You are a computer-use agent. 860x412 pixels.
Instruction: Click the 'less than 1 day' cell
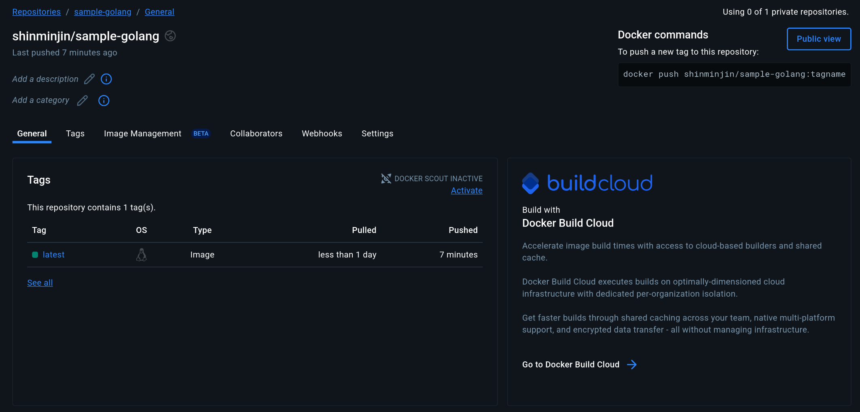[x=347, y=255]
